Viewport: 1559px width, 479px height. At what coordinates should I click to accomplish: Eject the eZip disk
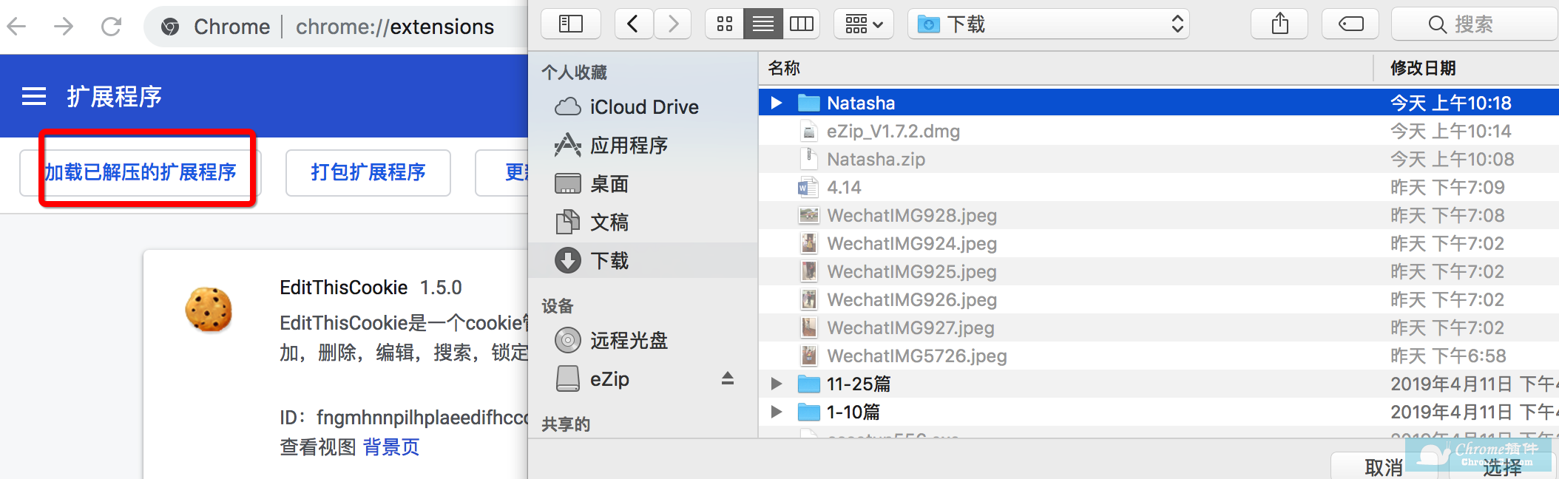click(x=728, y=378)
